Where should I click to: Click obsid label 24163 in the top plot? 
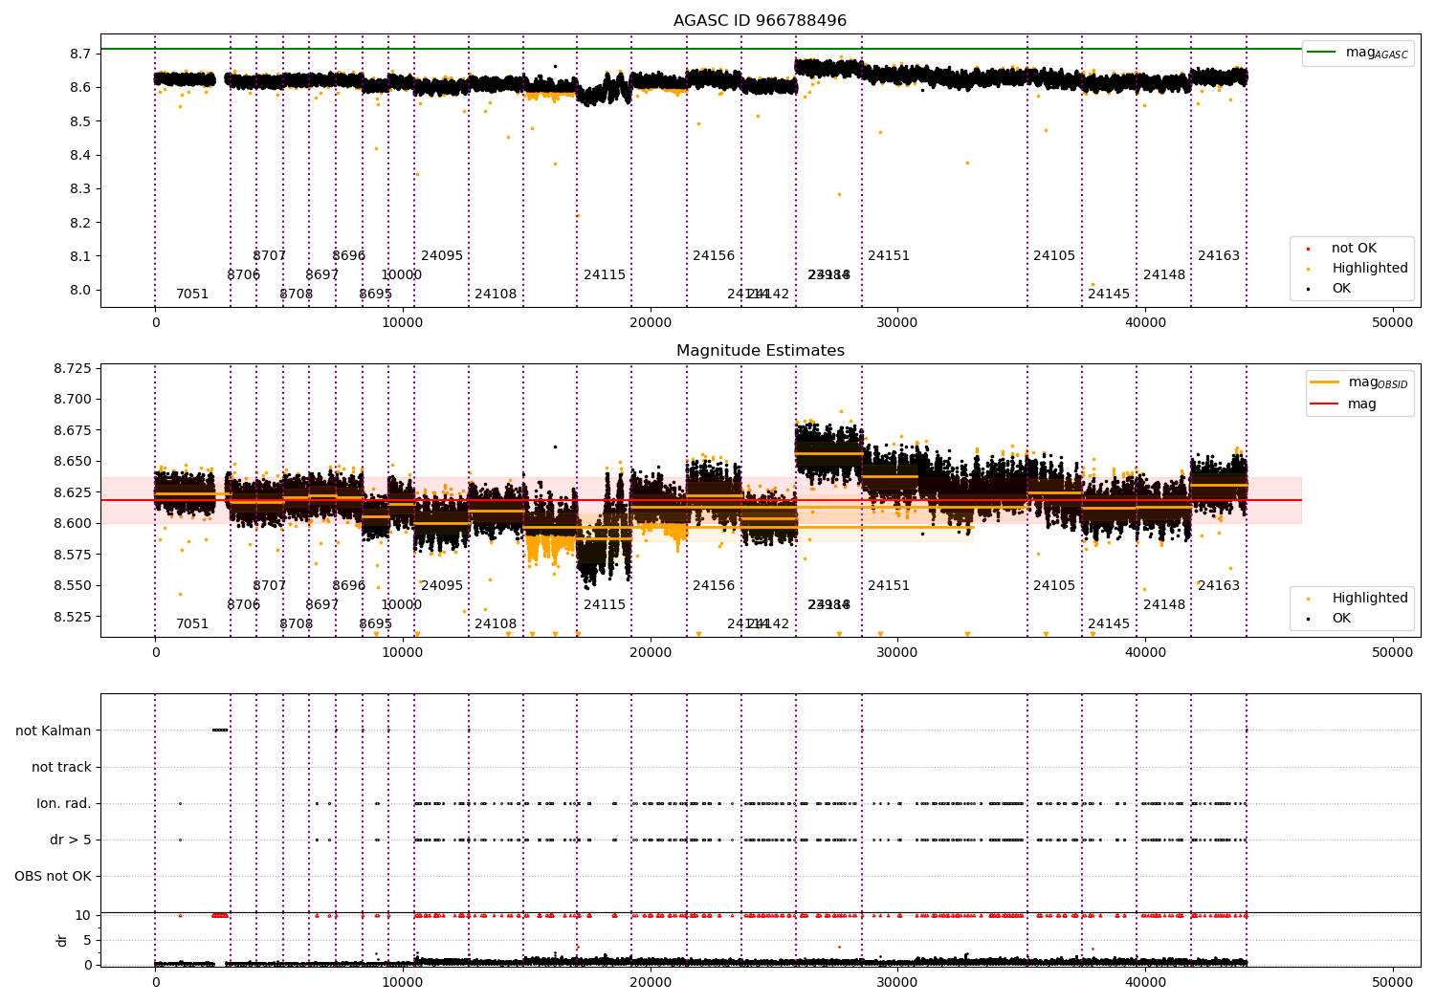pos(1219,256)
